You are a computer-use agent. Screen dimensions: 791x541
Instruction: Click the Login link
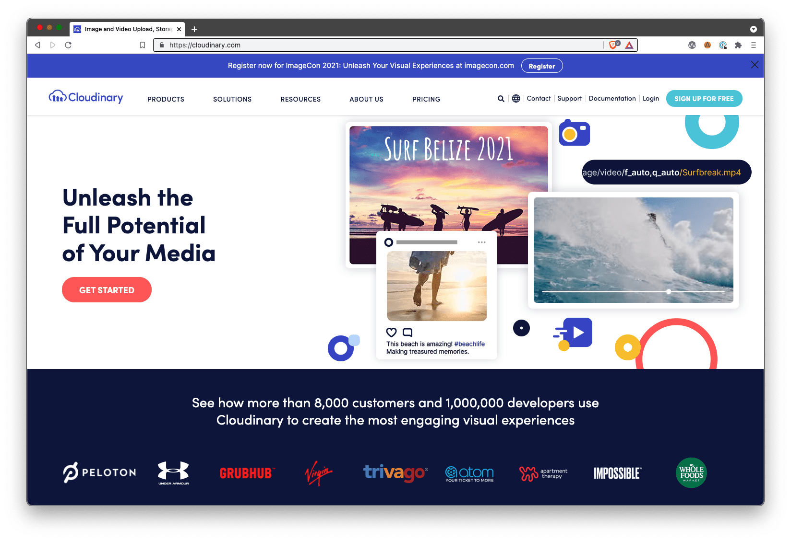[x=651, y=98]
